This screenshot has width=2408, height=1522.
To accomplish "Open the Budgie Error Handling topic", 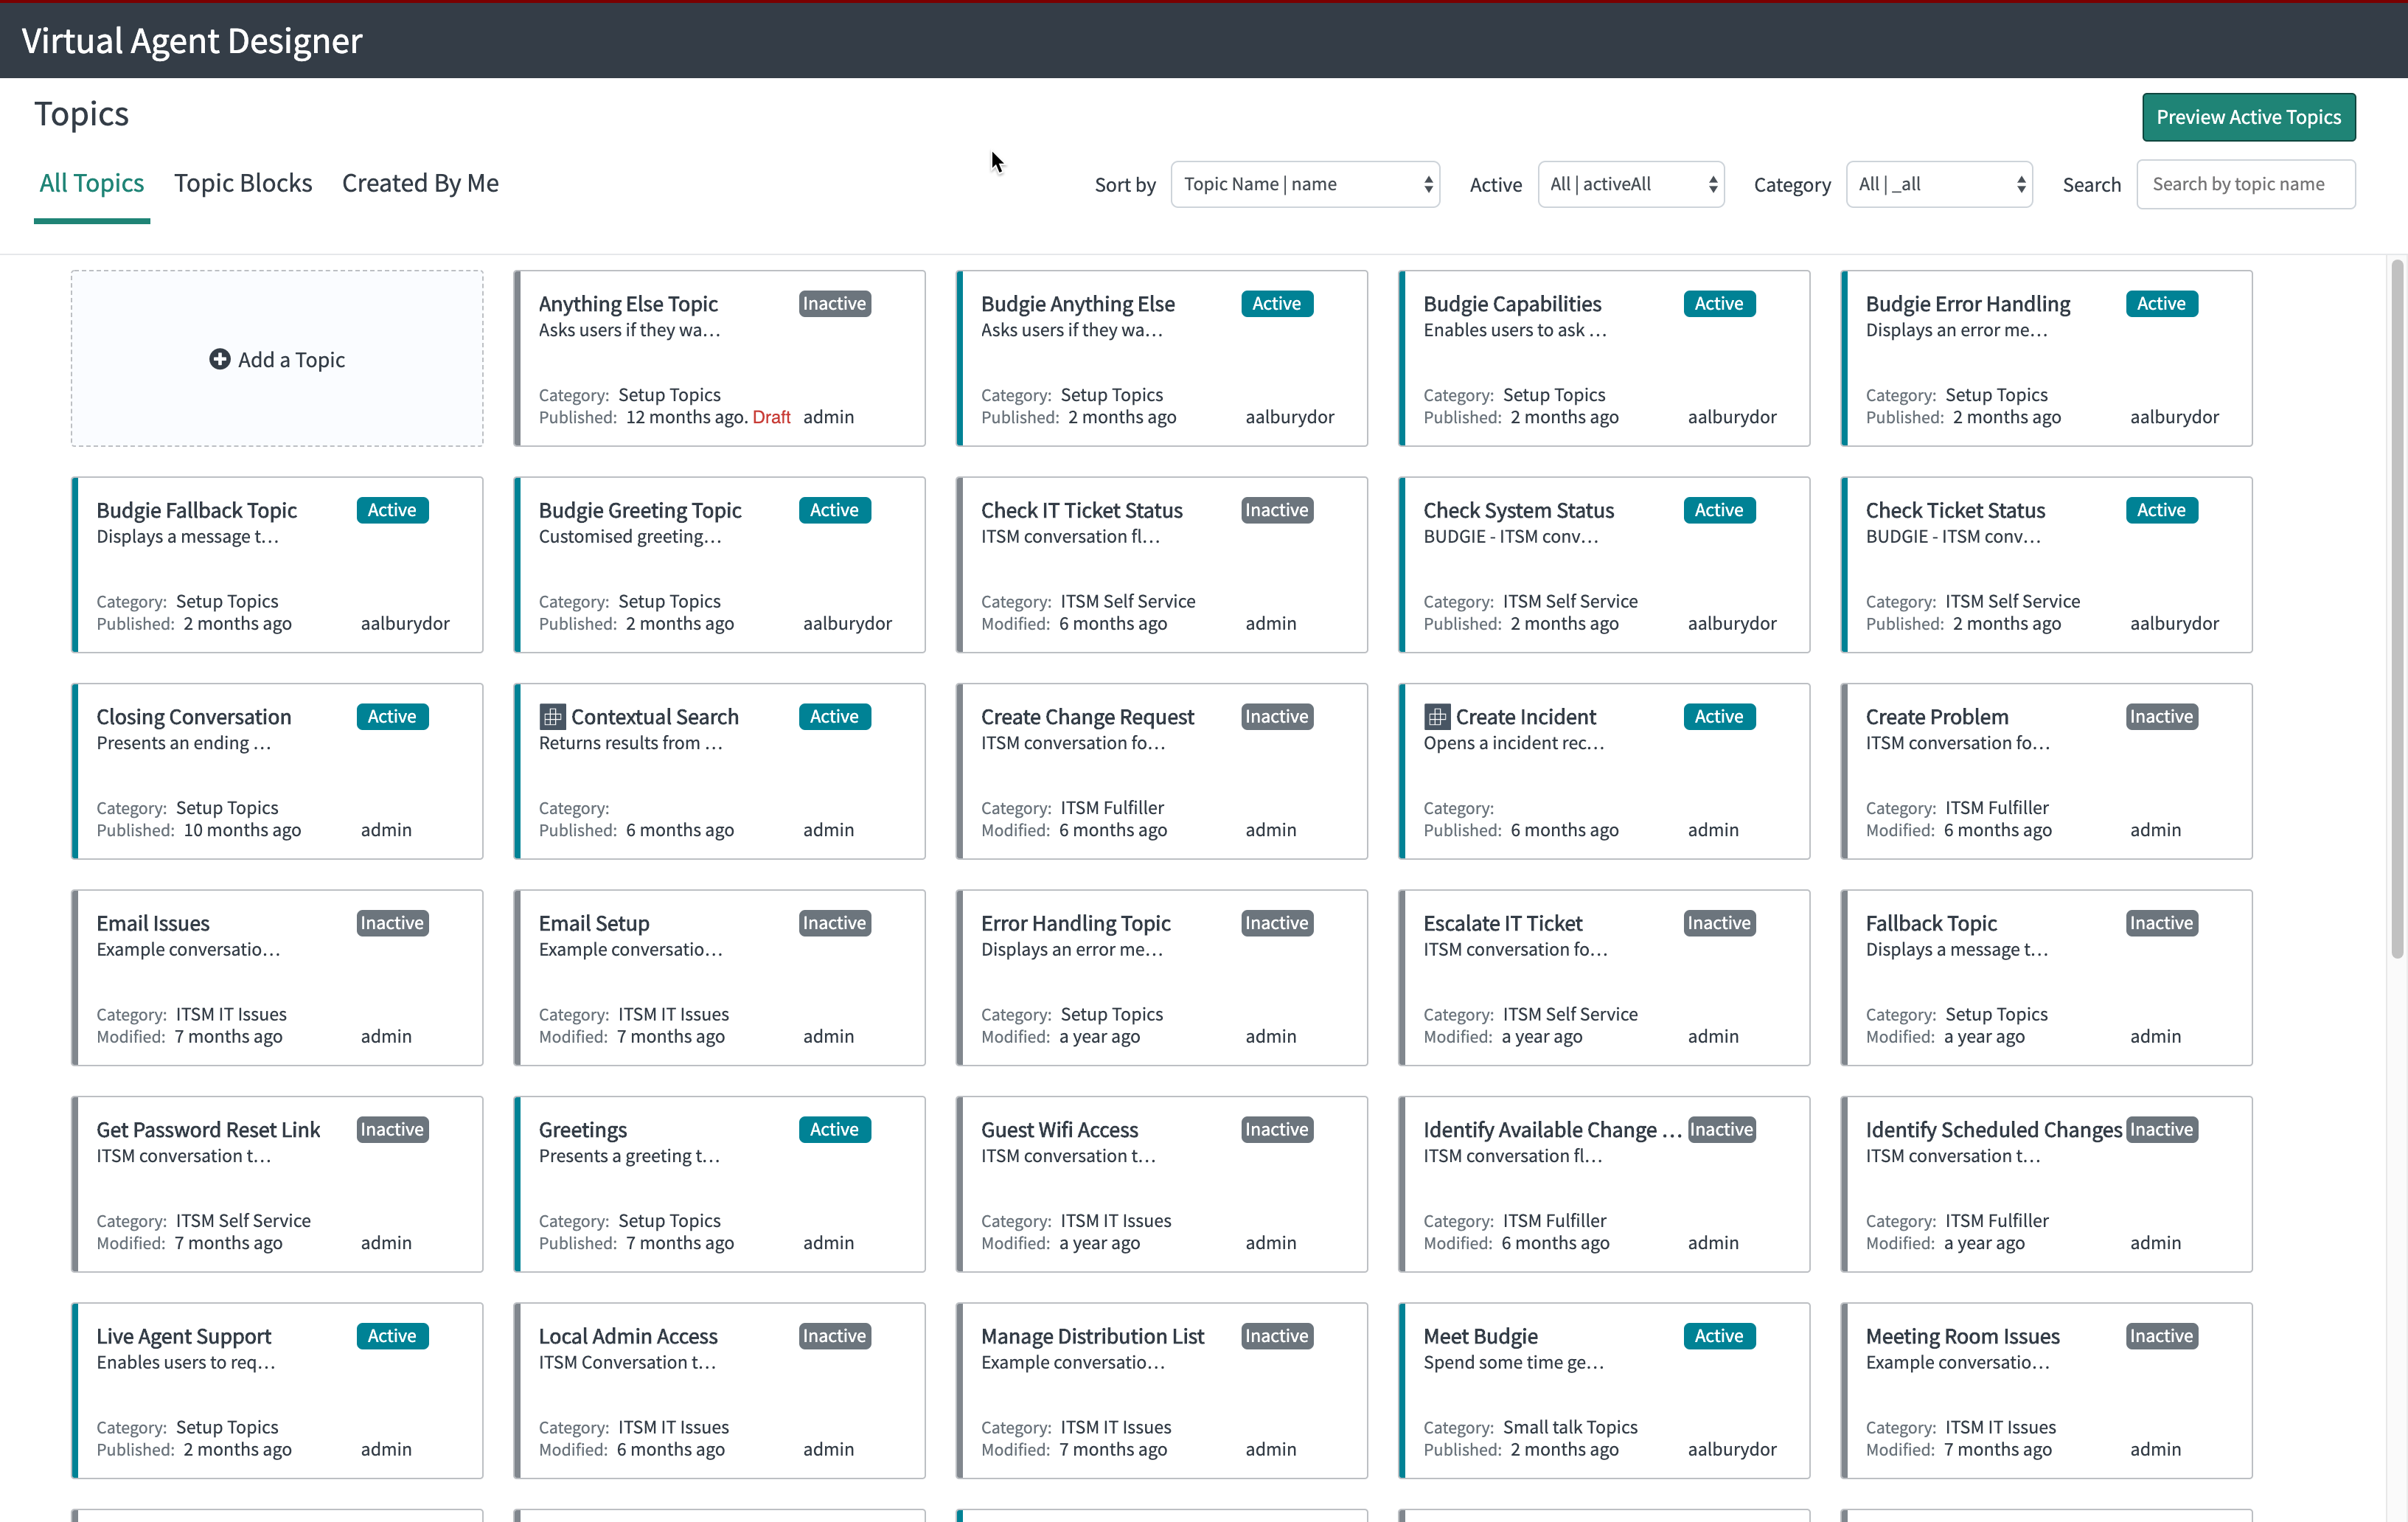I will tap(2046, 359).
